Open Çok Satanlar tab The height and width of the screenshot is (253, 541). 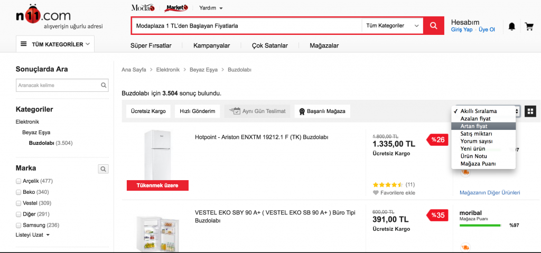pyautogui.click(x=270, y=45)
